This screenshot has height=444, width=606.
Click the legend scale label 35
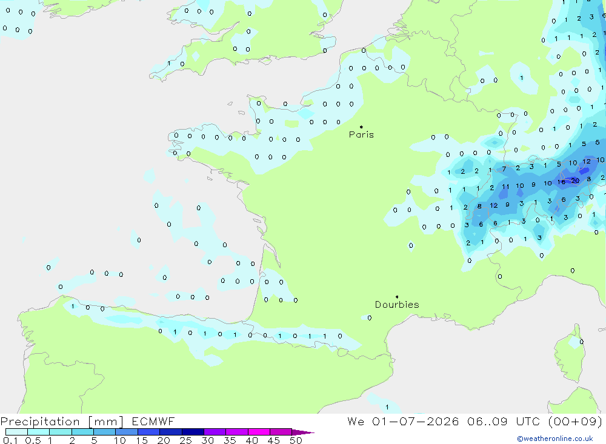(x=230, y=440)
